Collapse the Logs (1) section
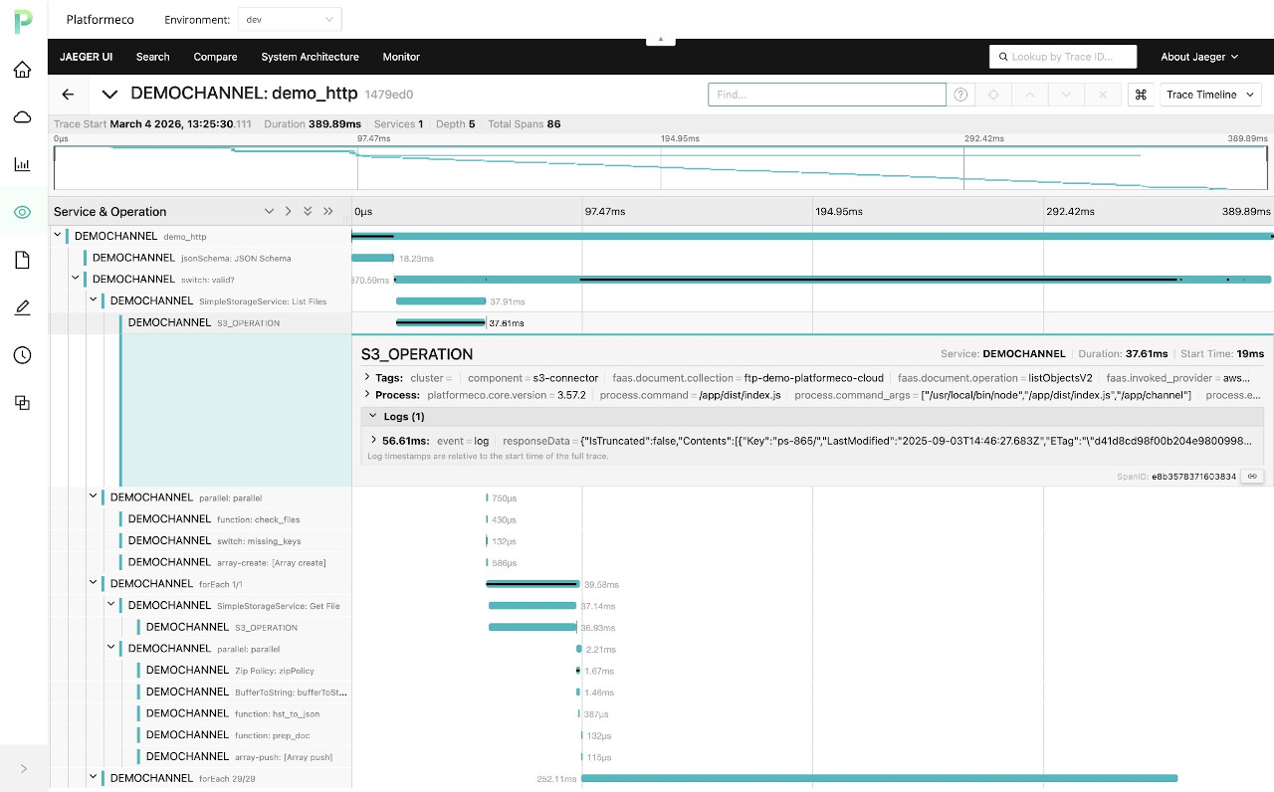This screenshot has width=1274, height=792. (x=374, y=417)
